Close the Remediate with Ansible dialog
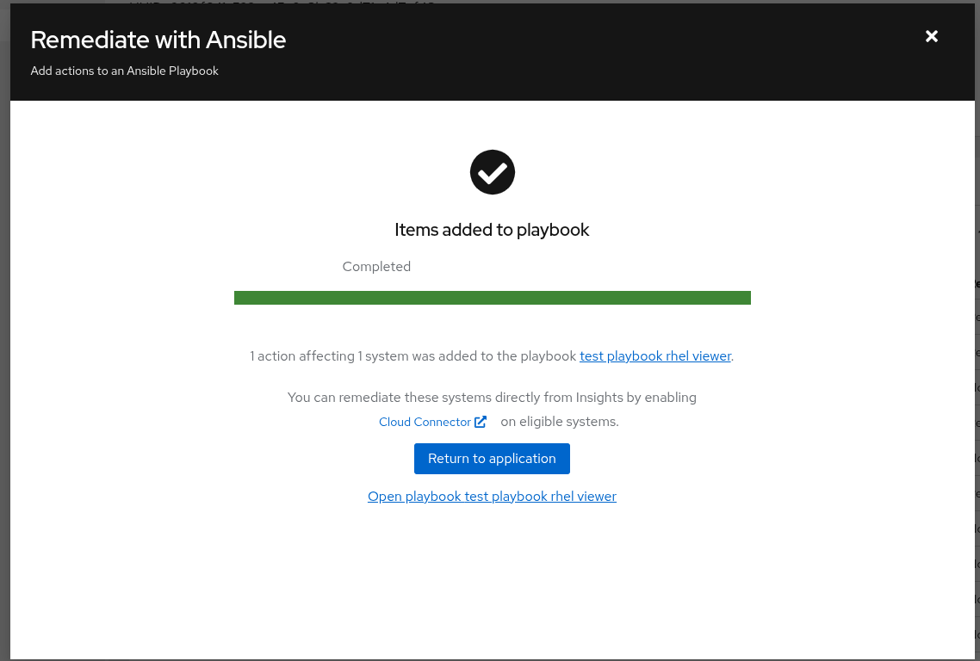 [x=931, y=36]
